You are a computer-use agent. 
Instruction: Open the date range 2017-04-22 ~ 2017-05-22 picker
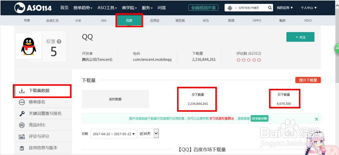click(114, 134)
